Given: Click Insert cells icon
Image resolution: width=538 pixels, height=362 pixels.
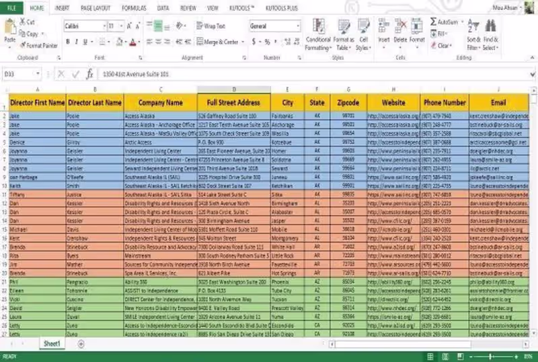Looking at the screenshot, I should (x=383, y=34).
